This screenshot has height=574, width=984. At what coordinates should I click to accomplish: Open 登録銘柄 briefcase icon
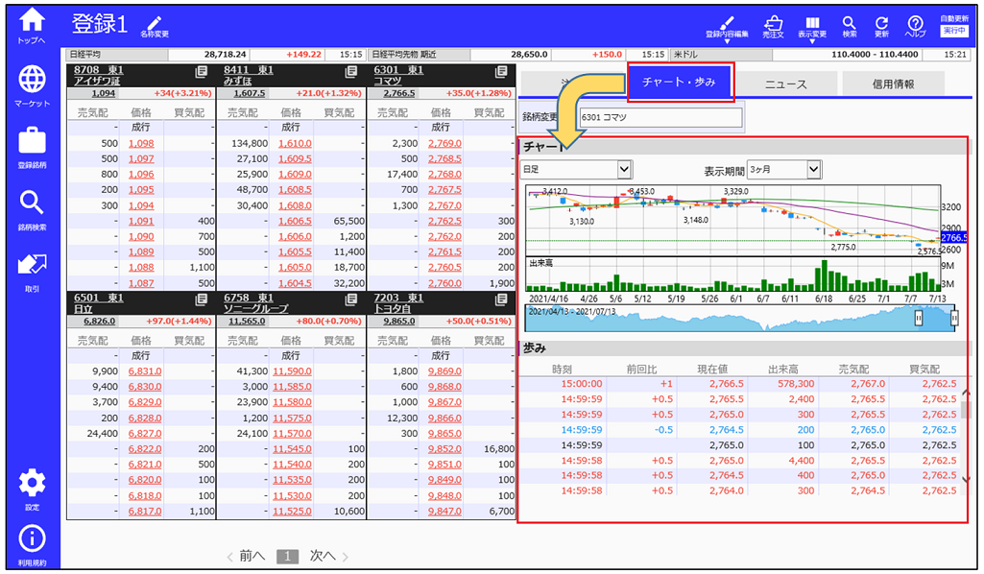coord(32,146)
